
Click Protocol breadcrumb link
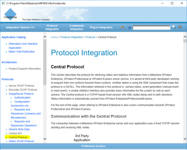coord(90,37)
